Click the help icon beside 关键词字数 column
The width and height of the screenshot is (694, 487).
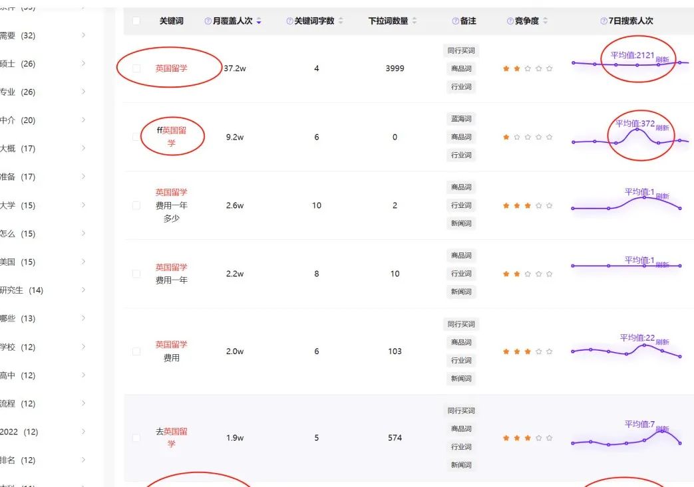[x=289, y=21]
